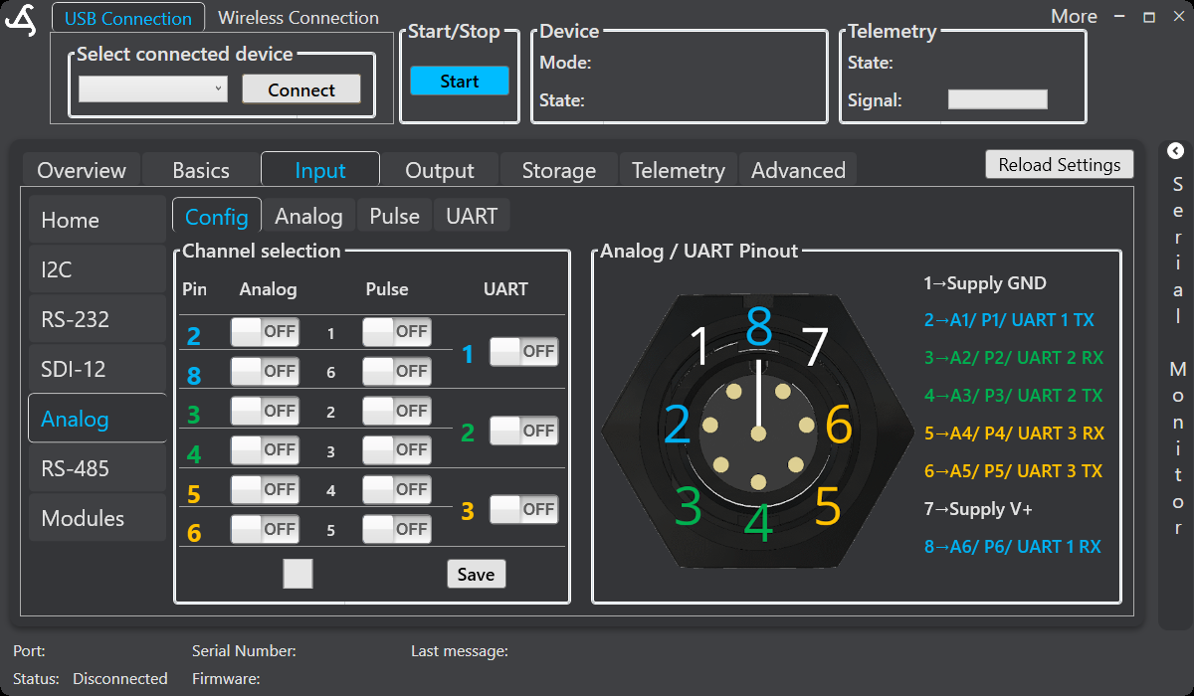Open I2C input settings
Image resolution: width=1194 pixels, height=696 pixels.
point(98,269)
